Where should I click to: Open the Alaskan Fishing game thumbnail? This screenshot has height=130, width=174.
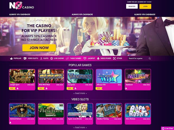point(109,110)
